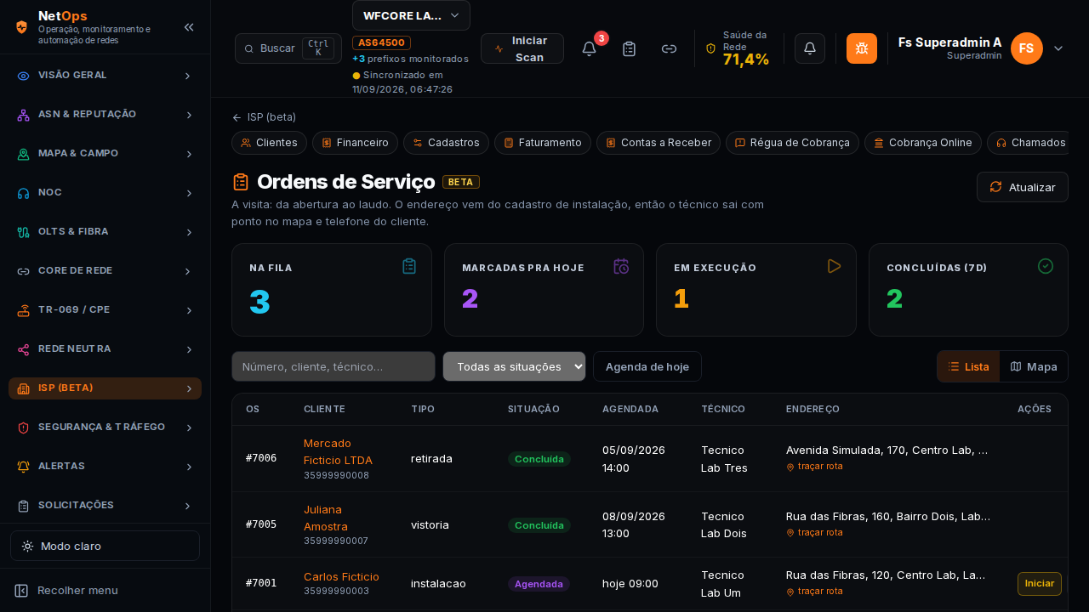Click the Recolher menu panel icon
Image resolution: width=1089 pixels, height=612 pixels.
click(21, 590)
